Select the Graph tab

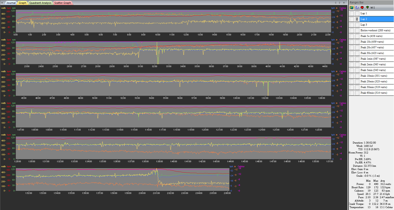pos(23,3)
